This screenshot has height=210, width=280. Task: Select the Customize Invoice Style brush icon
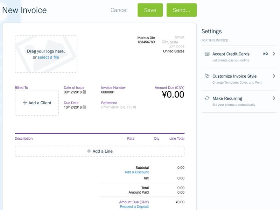coord(207,76)
